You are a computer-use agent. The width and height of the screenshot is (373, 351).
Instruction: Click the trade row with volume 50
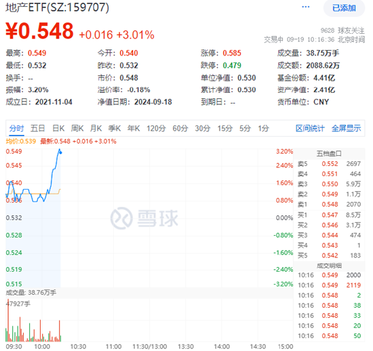[x=329, y=336]
